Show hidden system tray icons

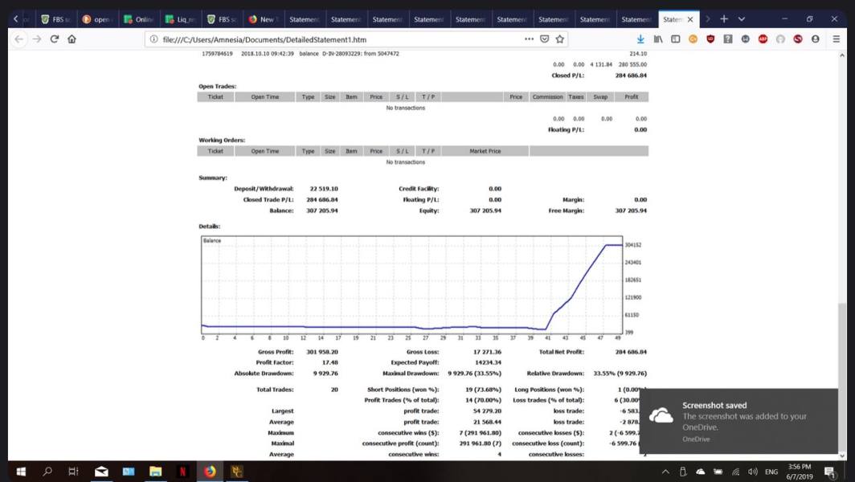(x=665, y=472)
